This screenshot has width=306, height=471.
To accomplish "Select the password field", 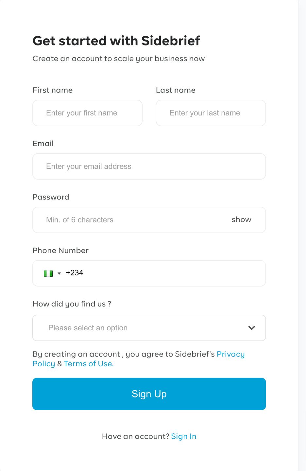I will click(131, 220).
